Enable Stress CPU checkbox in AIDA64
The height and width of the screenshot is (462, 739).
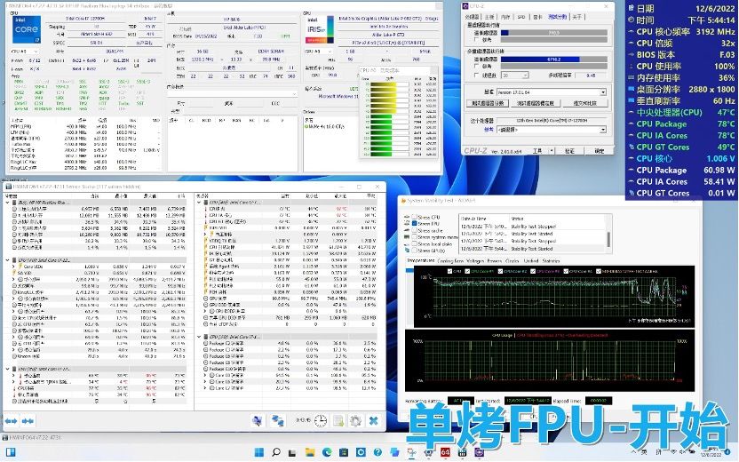coord(414,217)
